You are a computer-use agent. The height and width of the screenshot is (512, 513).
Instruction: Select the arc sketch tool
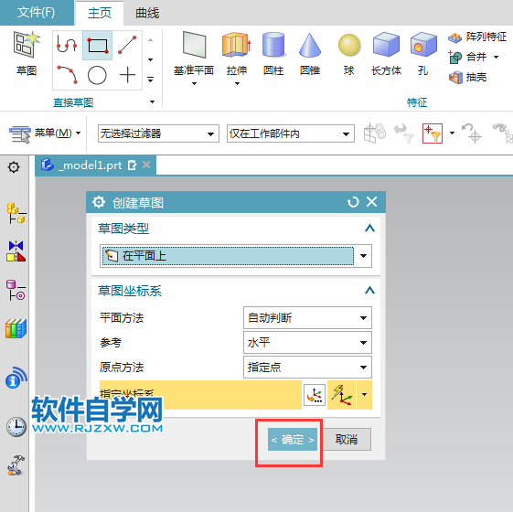click(67, 75)
